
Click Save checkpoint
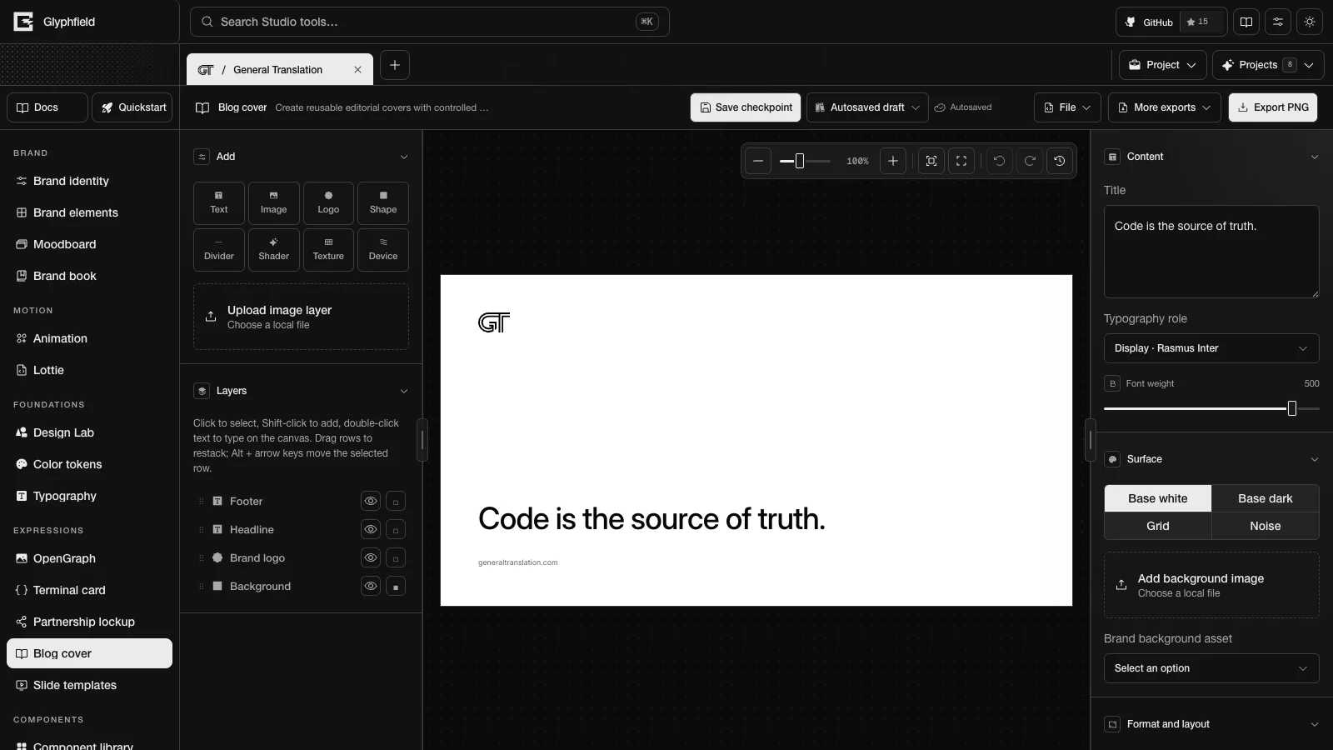point(746,107)
